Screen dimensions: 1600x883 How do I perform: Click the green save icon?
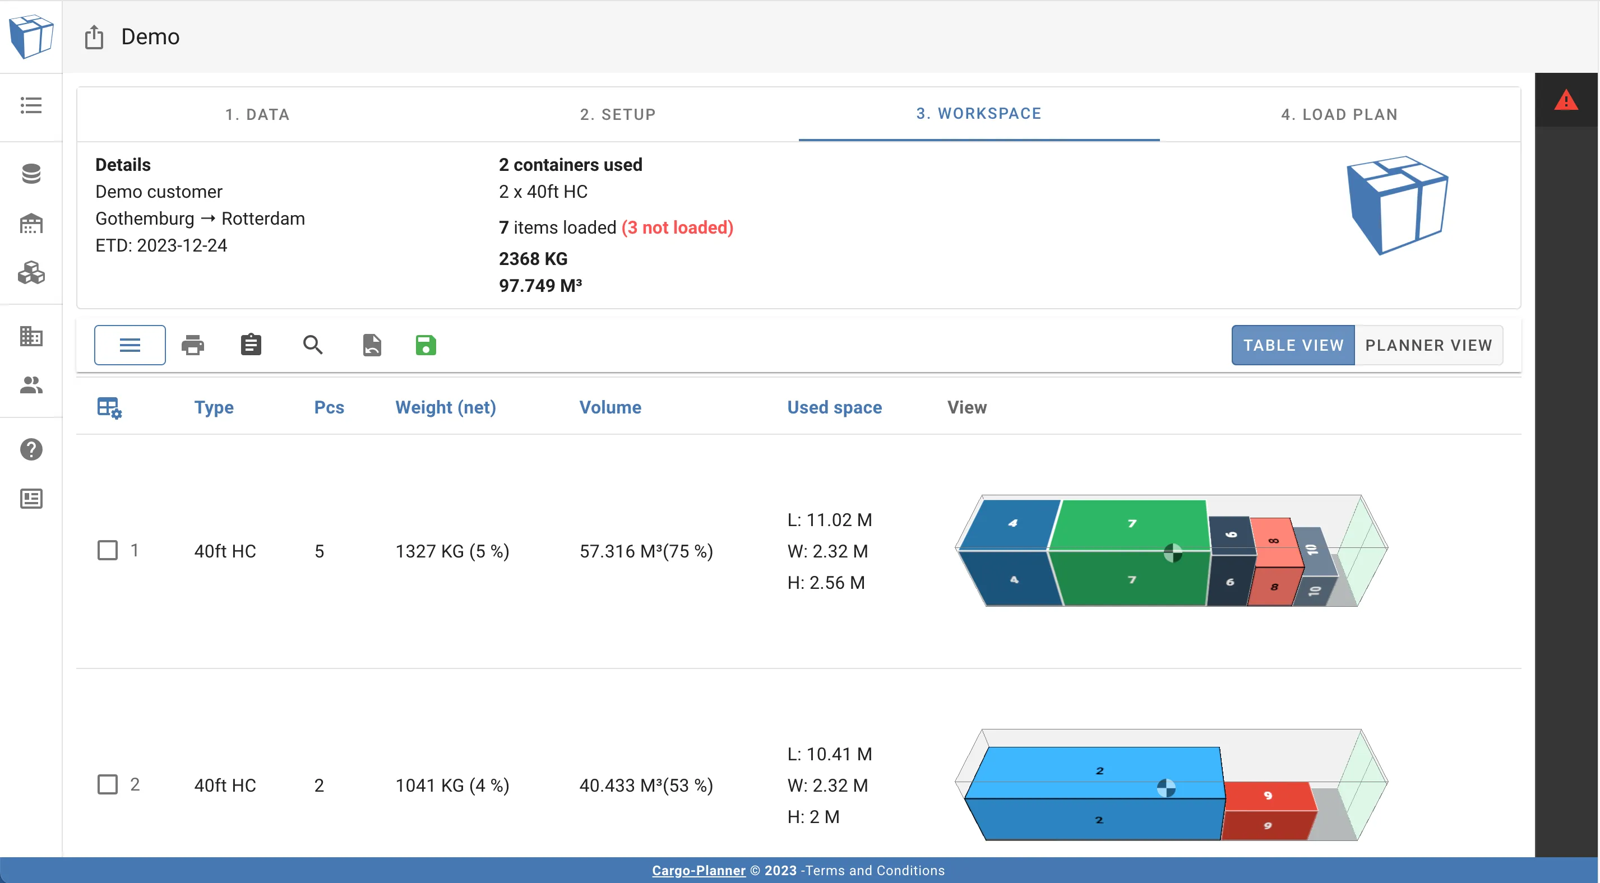point(426,345)
